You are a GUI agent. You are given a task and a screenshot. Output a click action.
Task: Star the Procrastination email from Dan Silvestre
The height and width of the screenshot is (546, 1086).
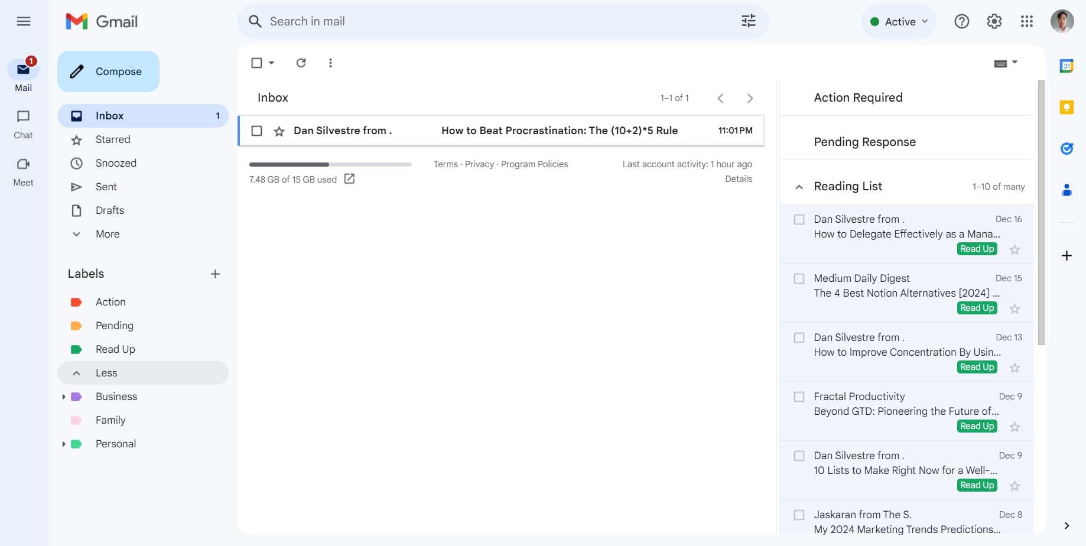(279, 131)
